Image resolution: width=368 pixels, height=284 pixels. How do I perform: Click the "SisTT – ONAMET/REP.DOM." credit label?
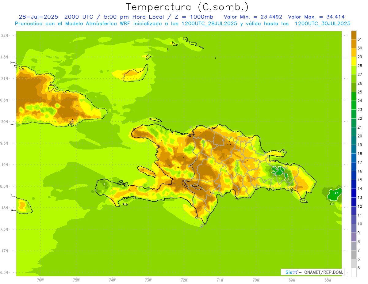coord(312,272)
